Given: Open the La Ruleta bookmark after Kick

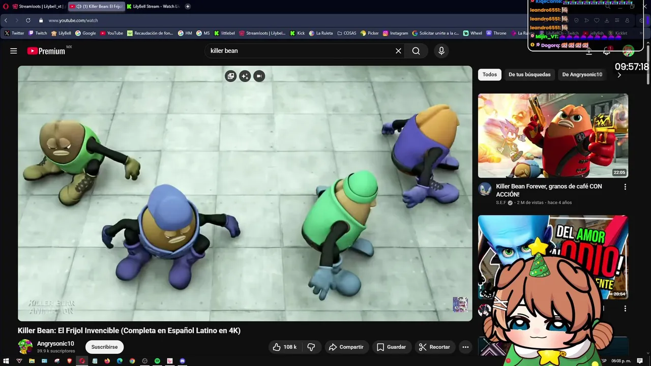Looking at the screenshot, I should coord(321,33).
